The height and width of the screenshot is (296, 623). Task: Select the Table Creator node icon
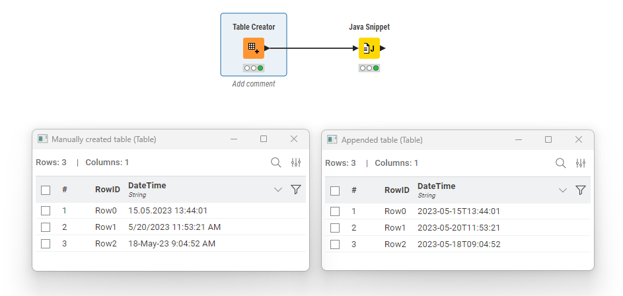pos(254,48)
